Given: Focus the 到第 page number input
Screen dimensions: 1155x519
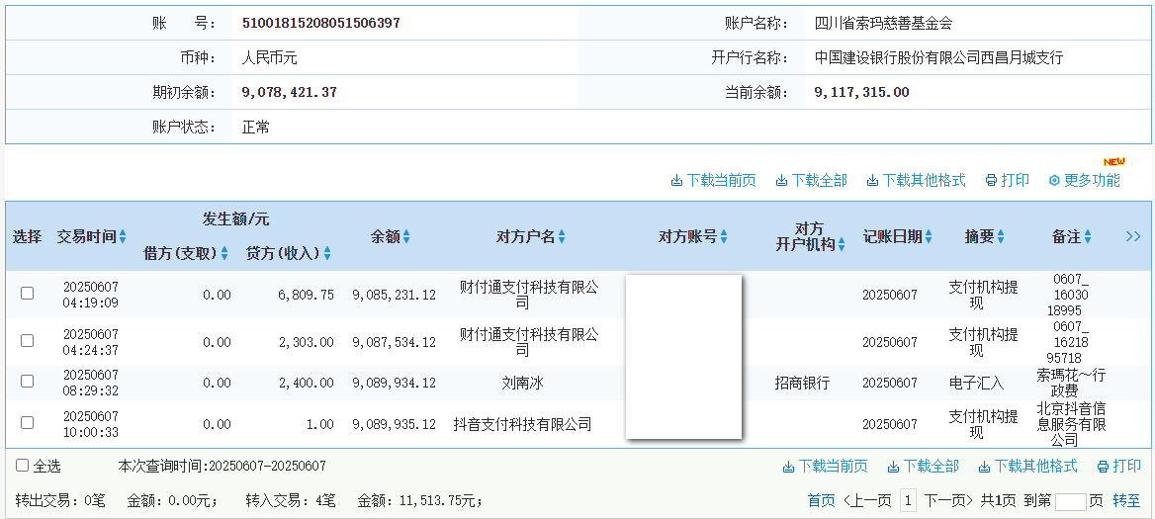Looking at the screenshot, I should (x=1070, y=502).
